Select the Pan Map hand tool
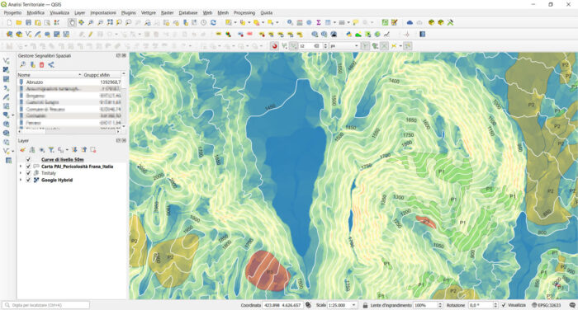Image resolution: width=578 pixels, height=310 pixels. [x=72, y=23]
